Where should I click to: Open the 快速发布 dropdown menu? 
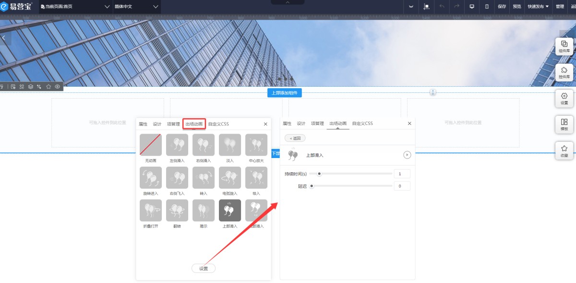pyautogui.click(x=538, y=7)
